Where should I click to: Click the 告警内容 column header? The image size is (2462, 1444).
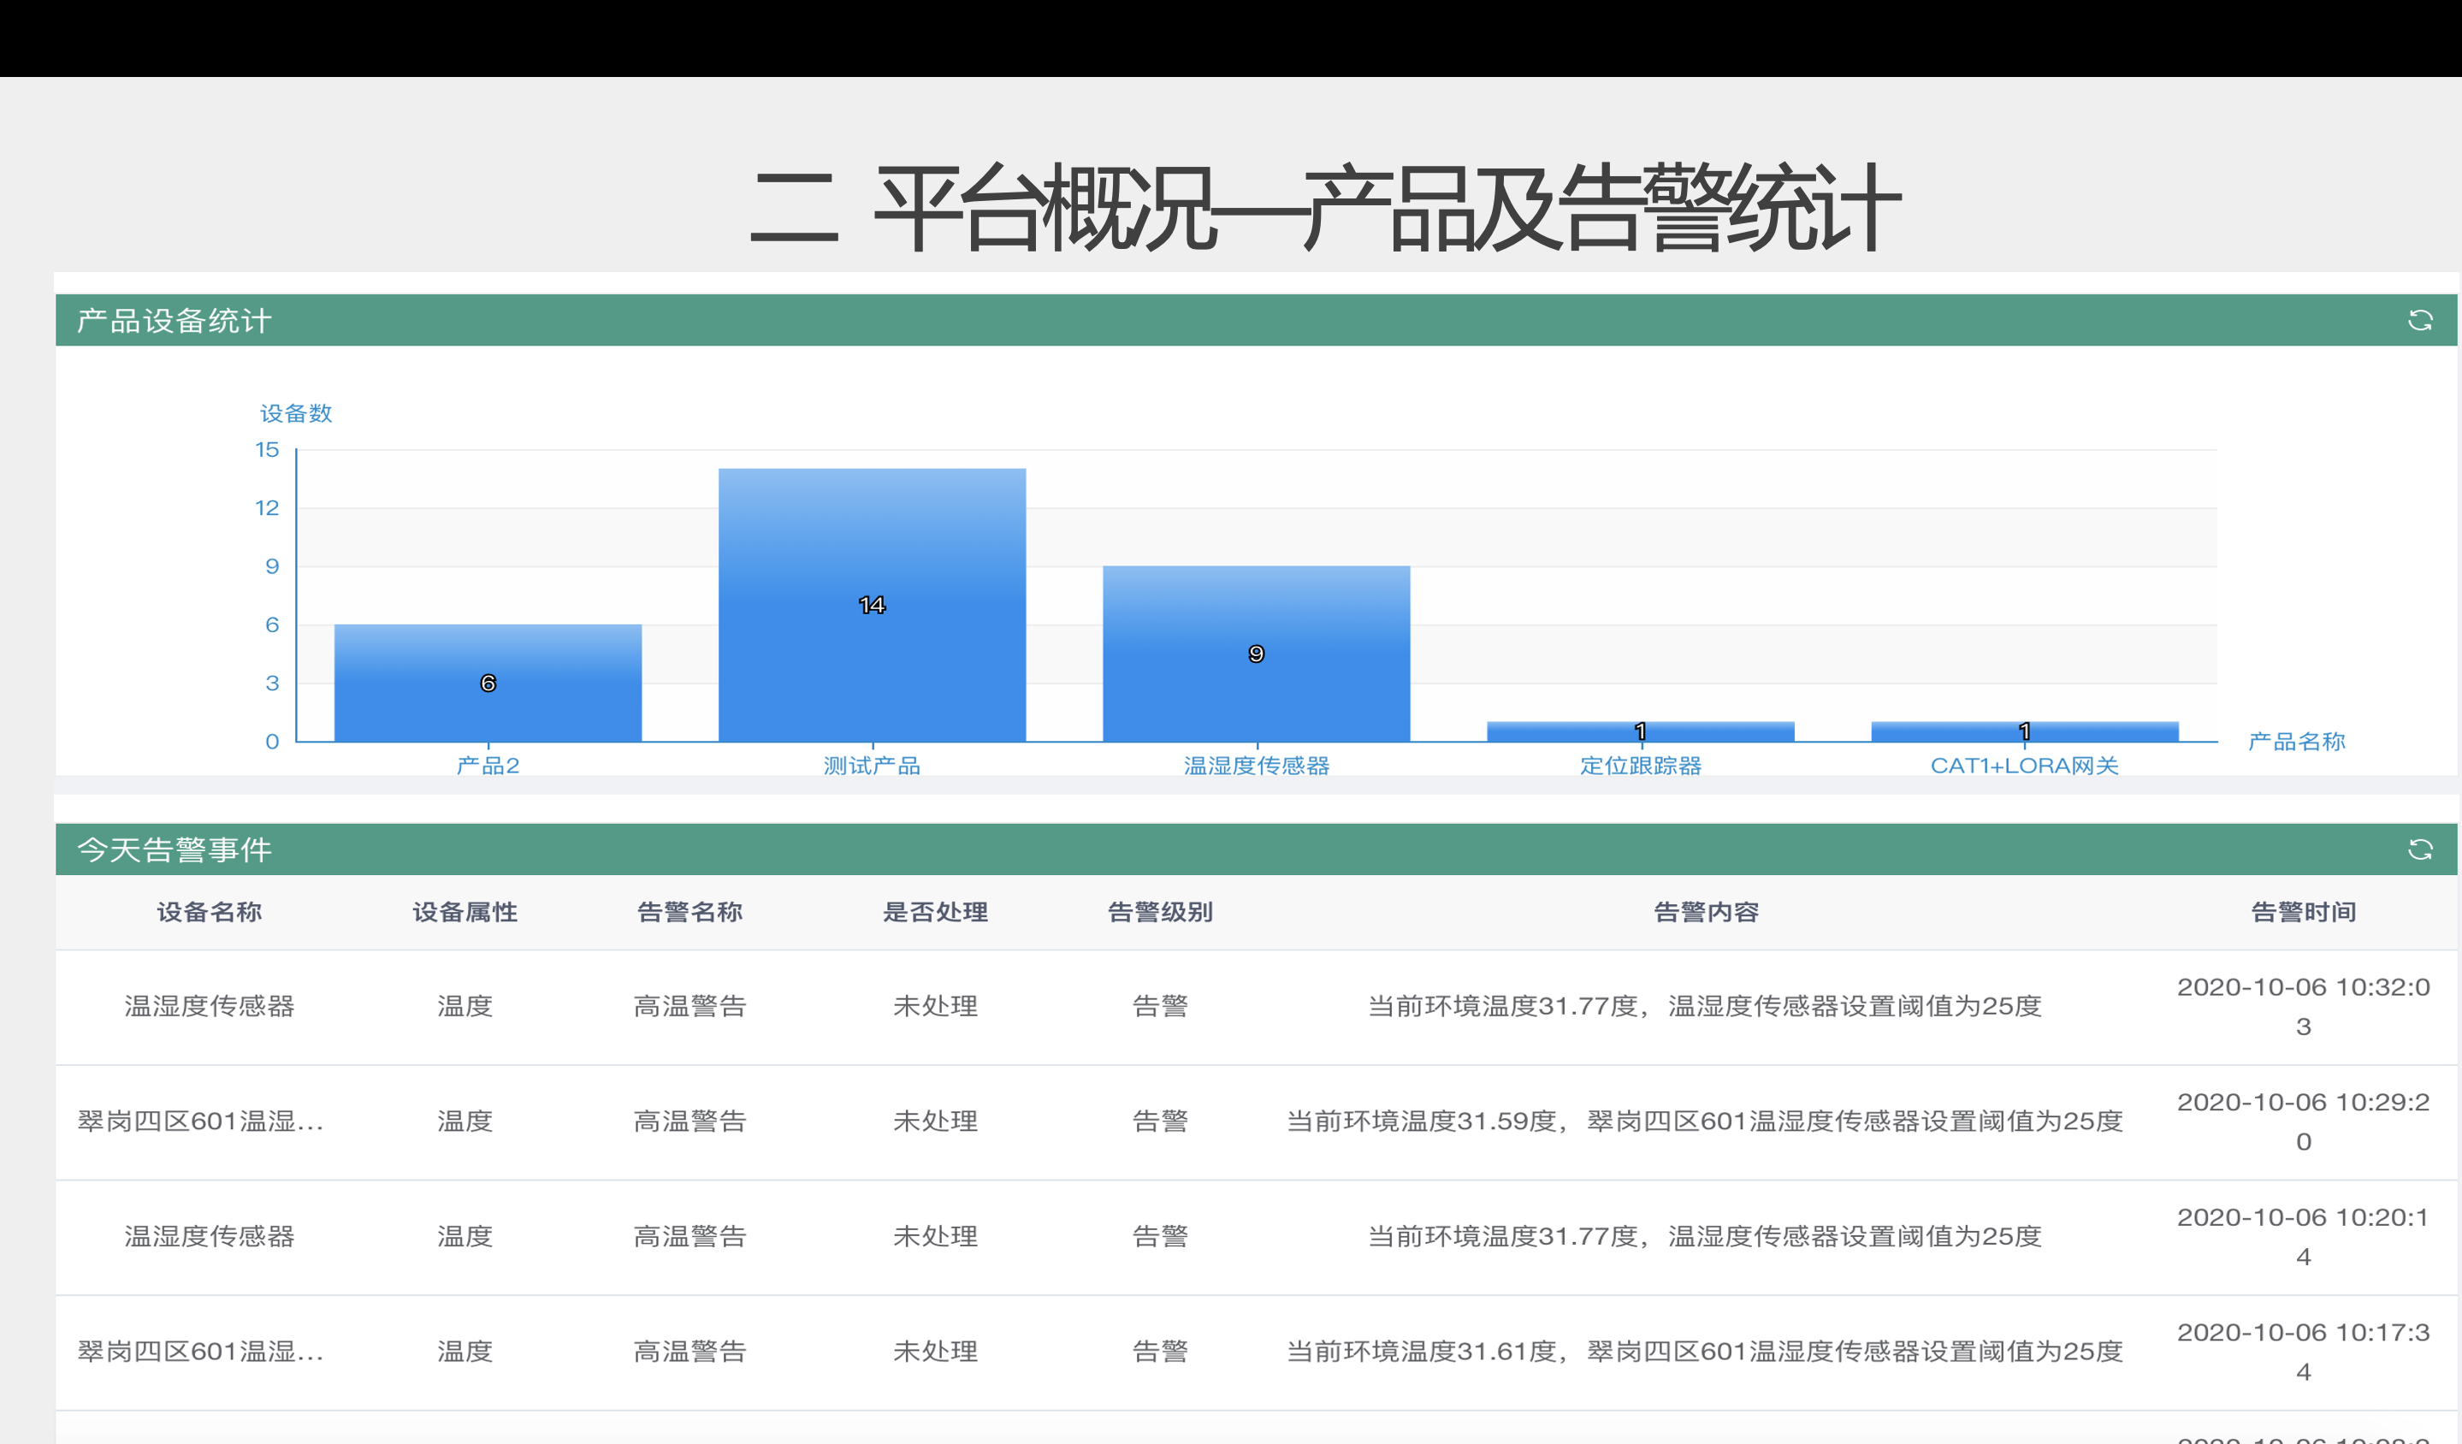point(1705,912)
